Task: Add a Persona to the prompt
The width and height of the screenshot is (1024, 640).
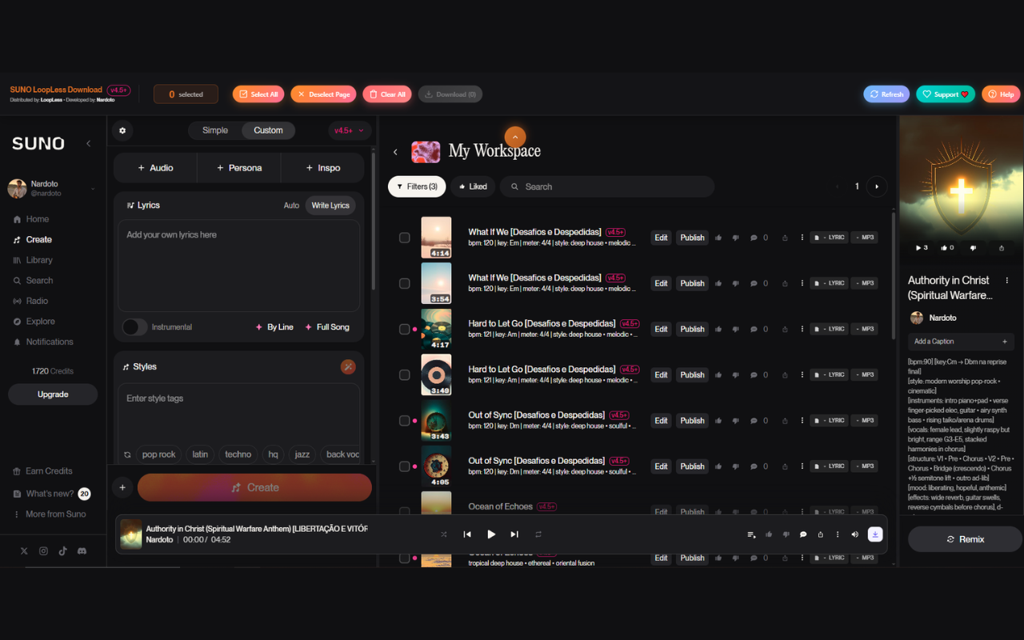Action: click(239, 168)
